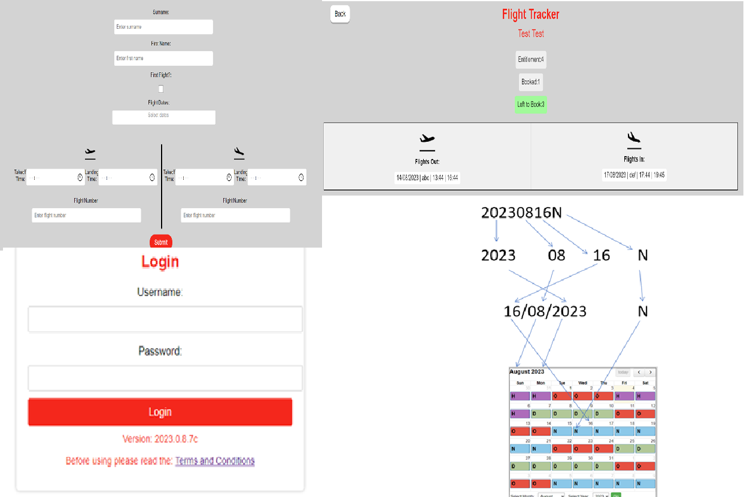Click the calendar today button
This screenshot has height=497, width=744.
(x=623, y=372)
